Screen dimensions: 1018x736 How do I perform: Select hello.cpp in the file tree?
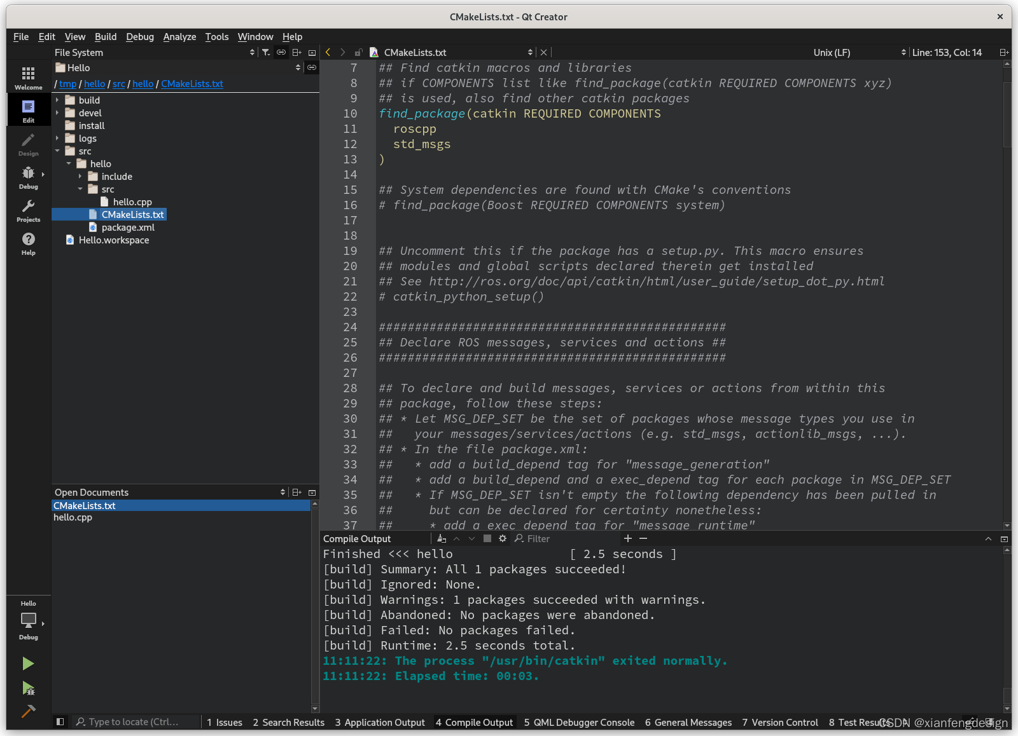point(132,201)
